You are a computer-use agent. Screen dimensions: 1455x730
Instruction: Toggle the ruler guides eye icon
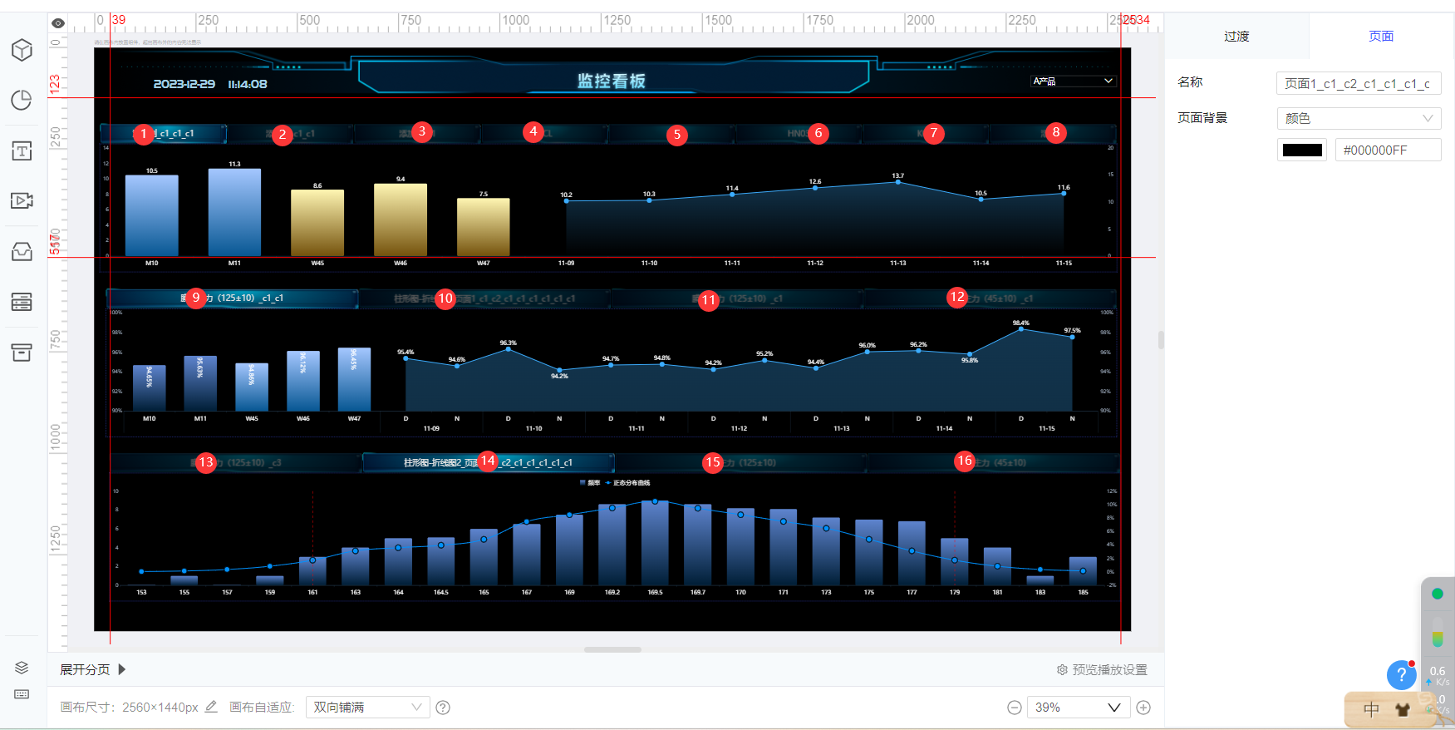(x=57, y=23)
